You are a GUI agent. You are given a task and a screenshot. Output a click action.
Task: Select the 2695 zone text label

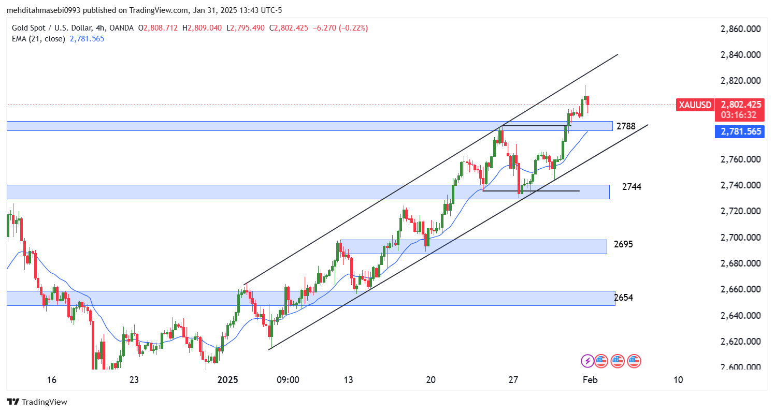click(x=623, y=244)
